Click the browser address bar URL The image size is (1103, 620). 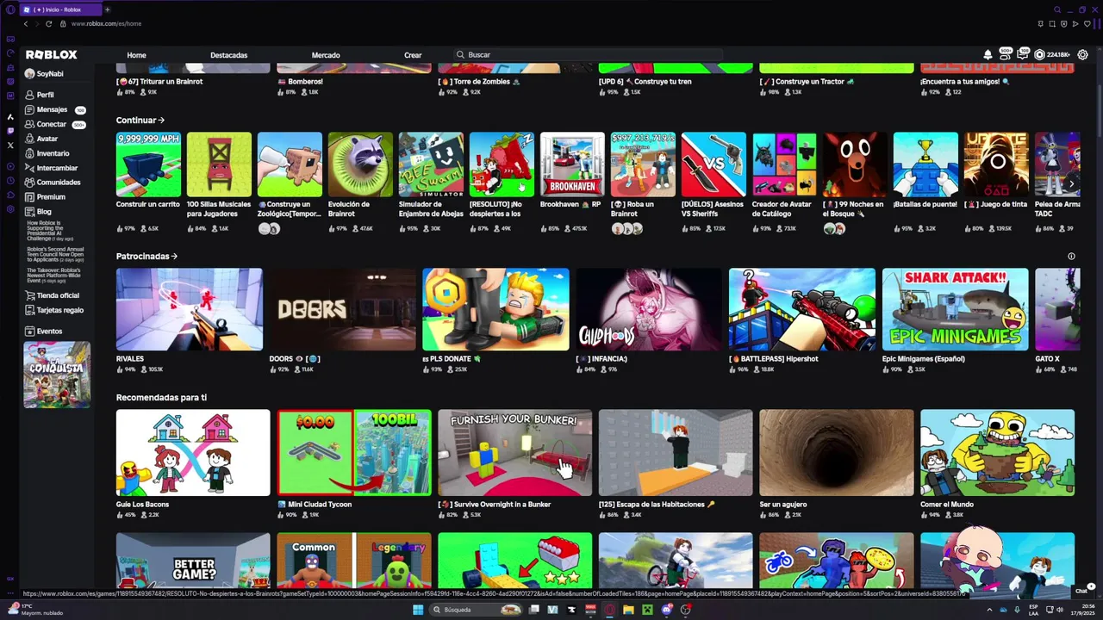(106, 24)
